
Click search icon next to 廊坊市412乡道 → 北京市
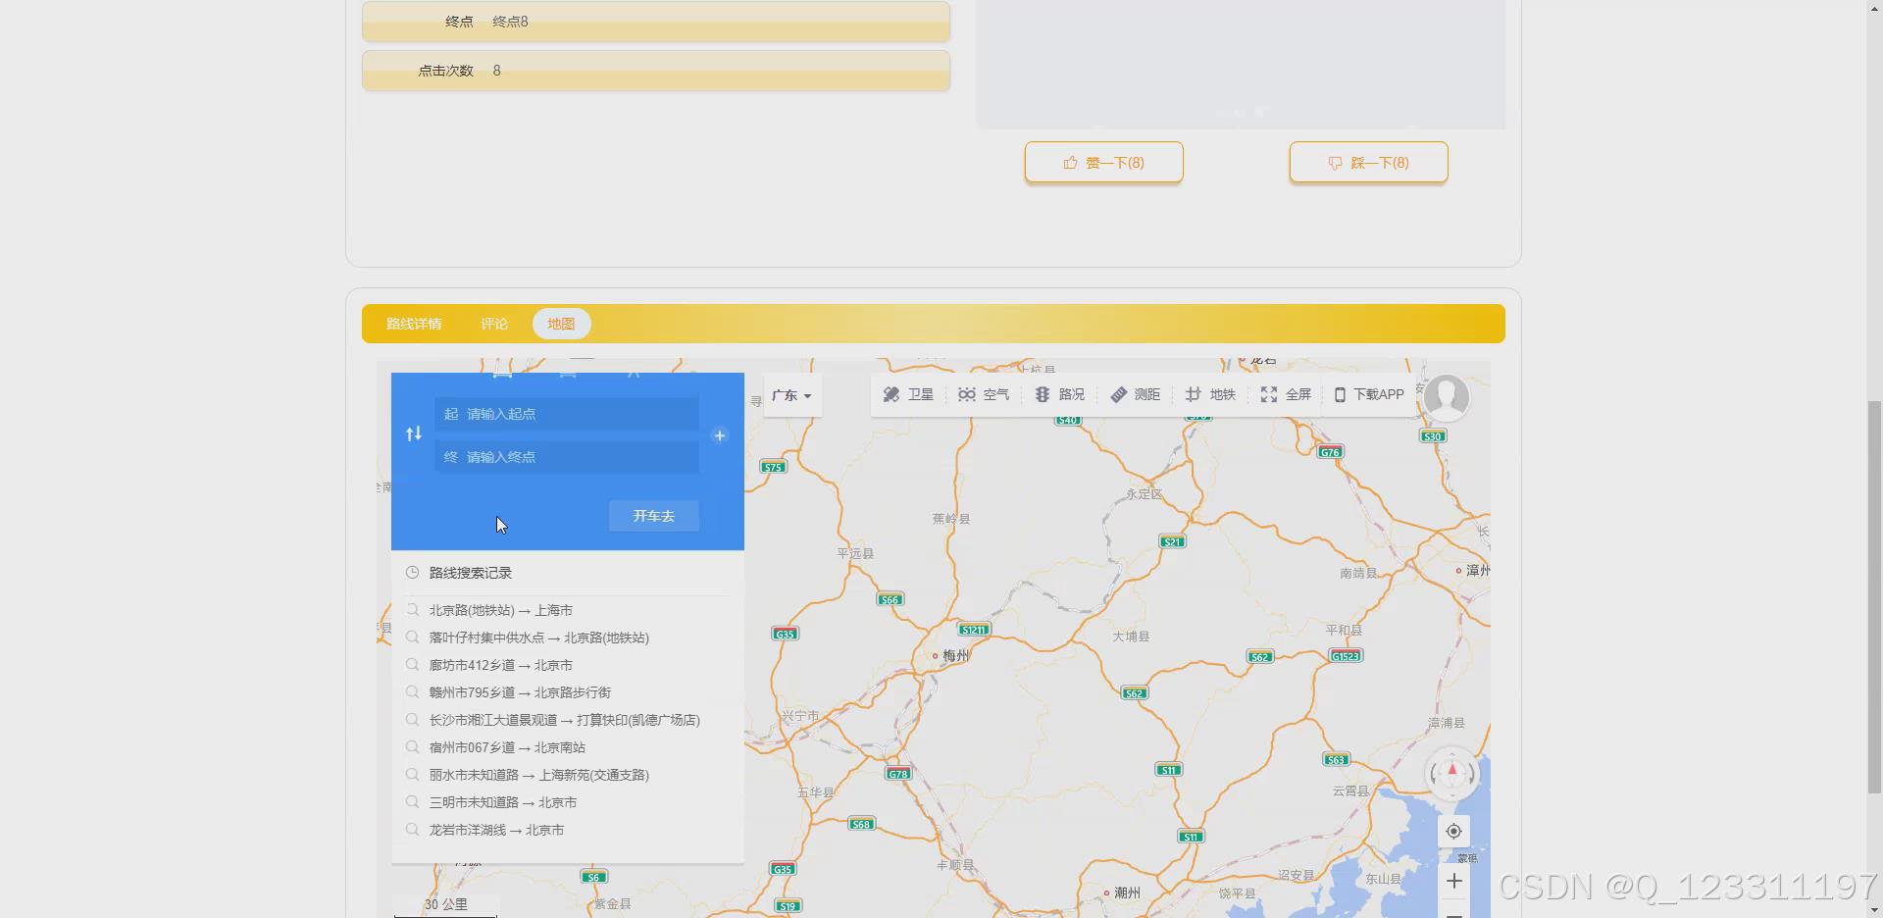pyautogui.click(x=413, y=665)
